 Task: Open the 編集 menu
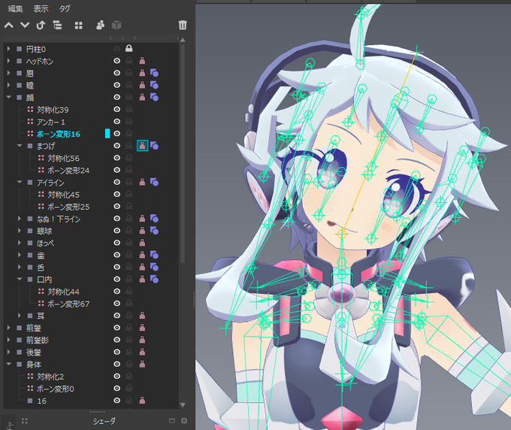(15, 9)
